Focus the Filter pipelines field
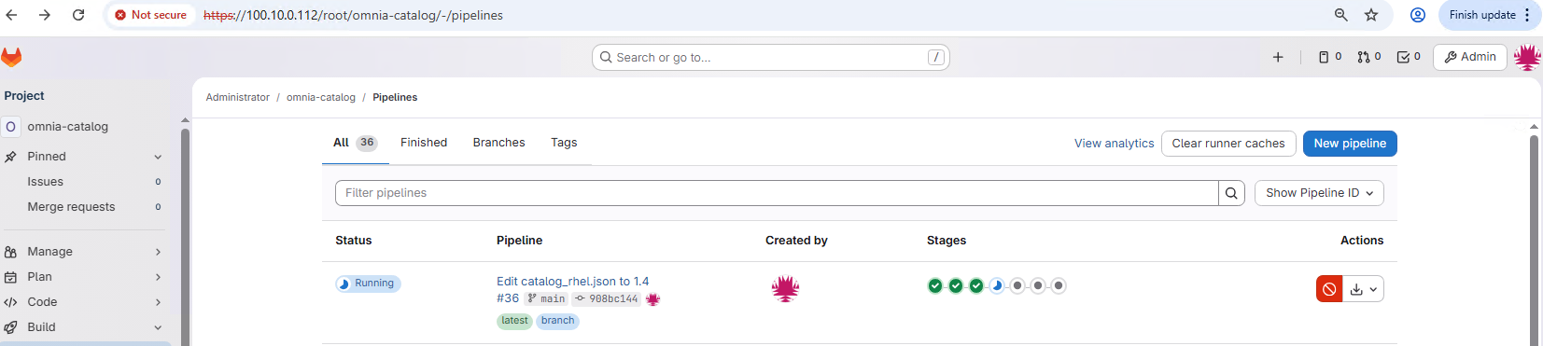 [x=777, y=193]
